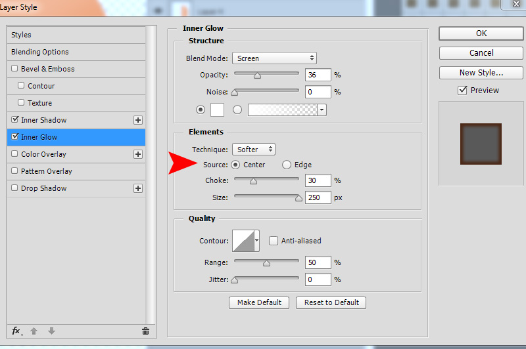This screenshot has width=526, height=349.
Task: Click the Size slider handle
Action: click(x=299, y=198)
